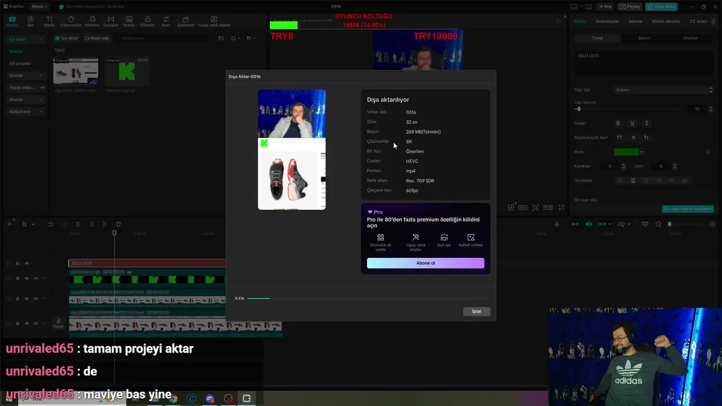The height and width of the screenshot is (406, 722).
Task: Open Geçişler transitions panel
Action: pyautogui.click(x=111, y=21)
